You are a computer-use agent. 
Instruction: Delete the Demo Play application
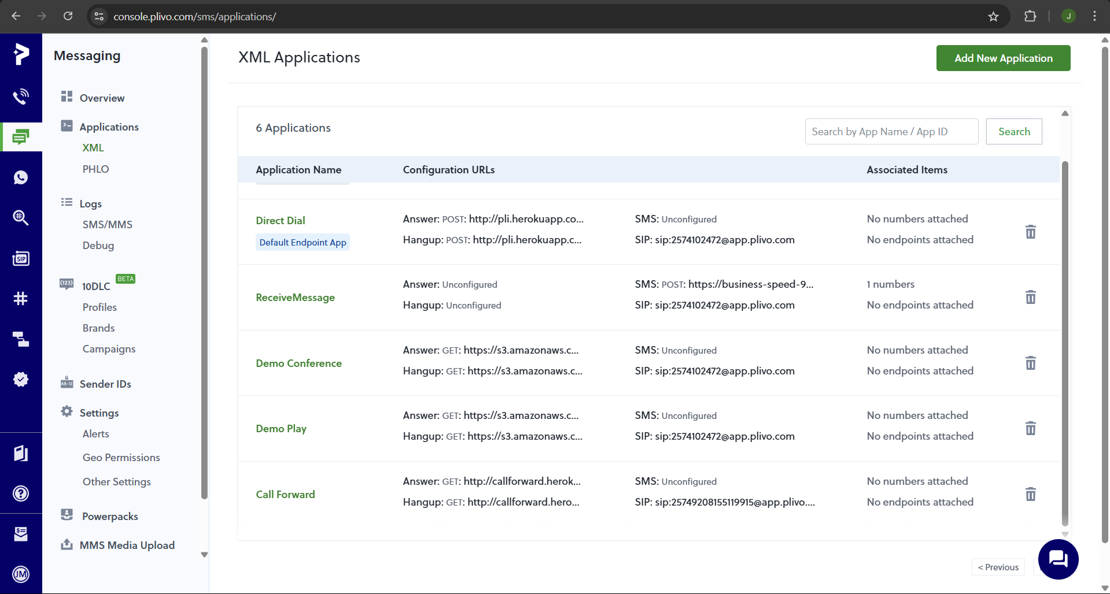point(1031,428)
